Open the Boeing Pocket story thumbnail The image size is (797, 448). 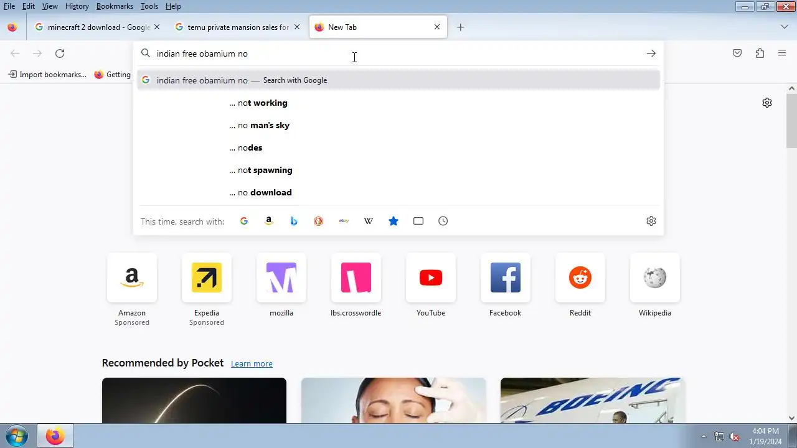point(593,400)
